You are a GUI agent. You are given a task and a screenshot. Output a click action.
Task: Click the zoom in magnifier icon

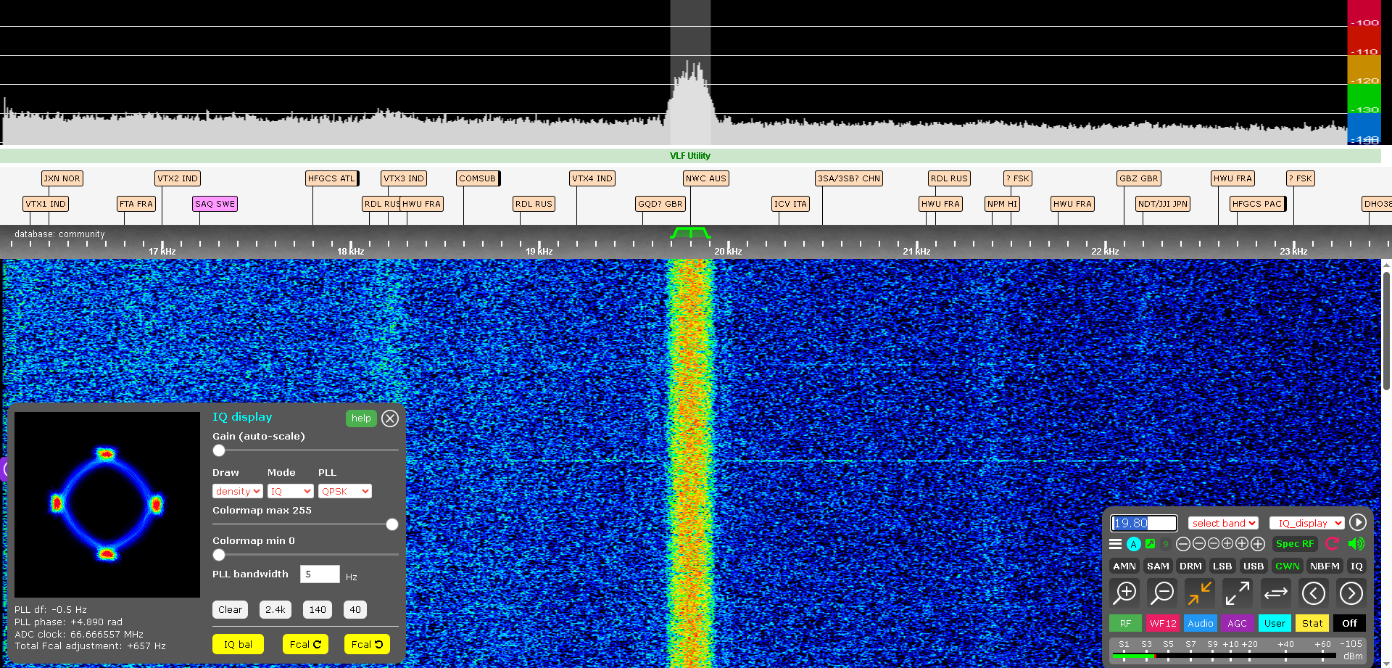(x=1125, y=593)
